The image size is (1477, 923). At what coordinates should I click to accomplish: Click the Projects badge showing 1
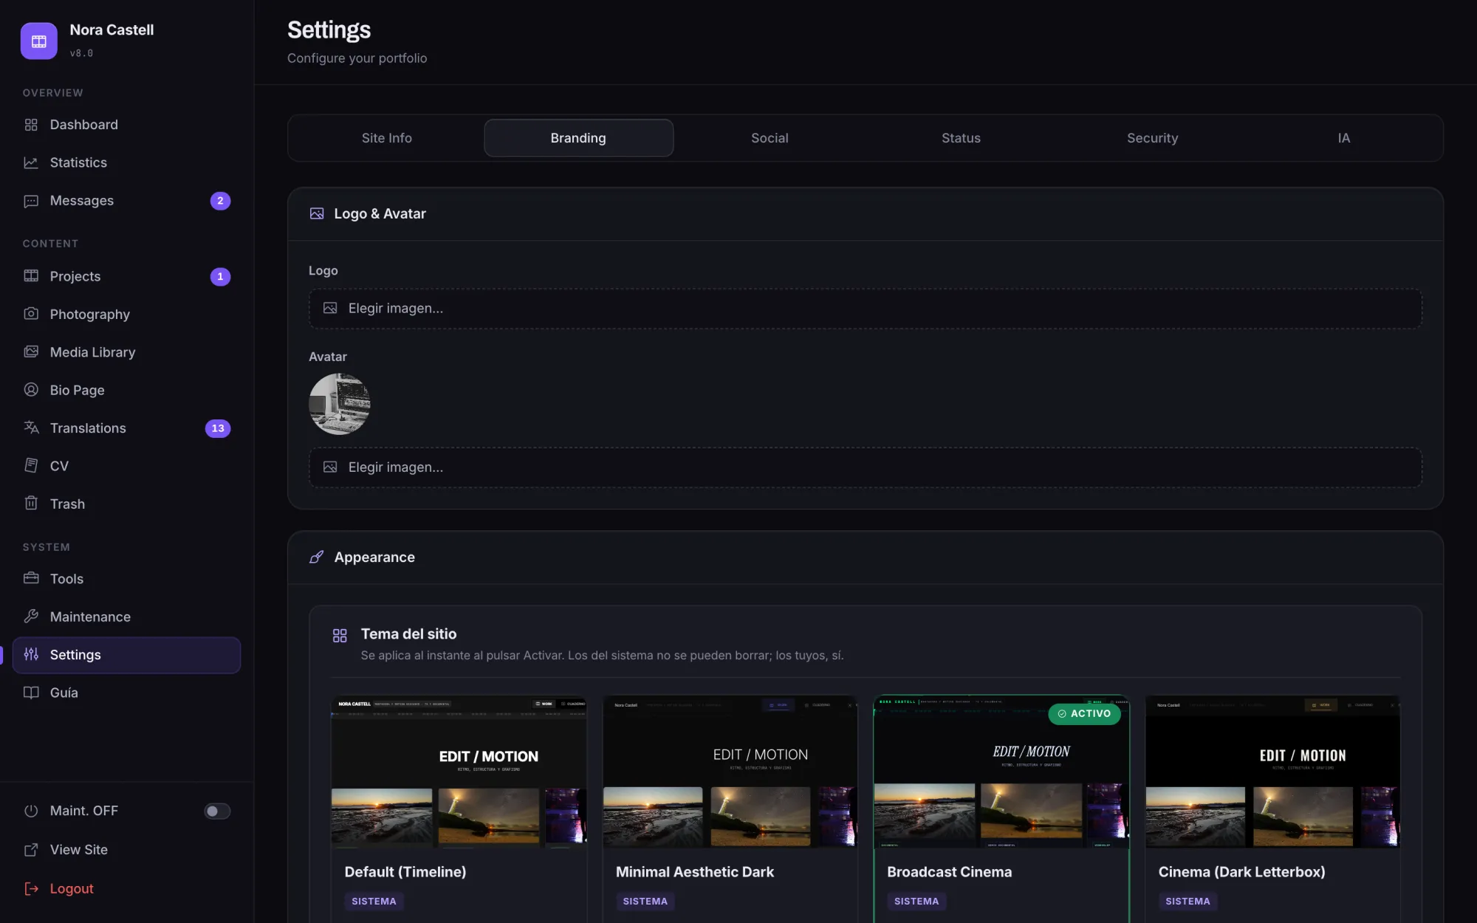[220, 277]
